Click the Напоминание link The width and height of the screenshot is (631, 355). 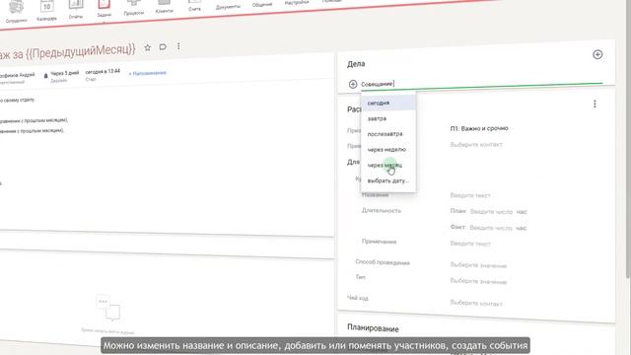[x=147, y=73]
